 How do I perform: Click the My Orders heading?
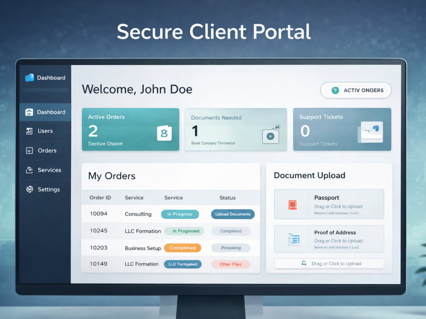point(112,176)
